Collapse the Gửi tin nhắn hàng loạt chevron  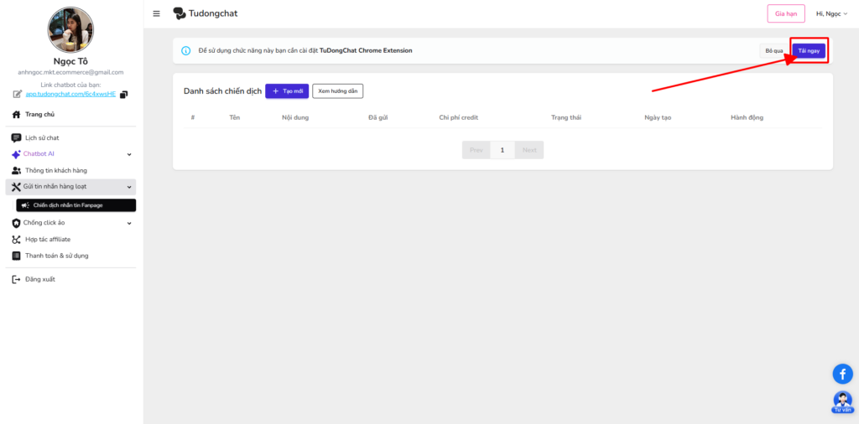tap(129, 187)
